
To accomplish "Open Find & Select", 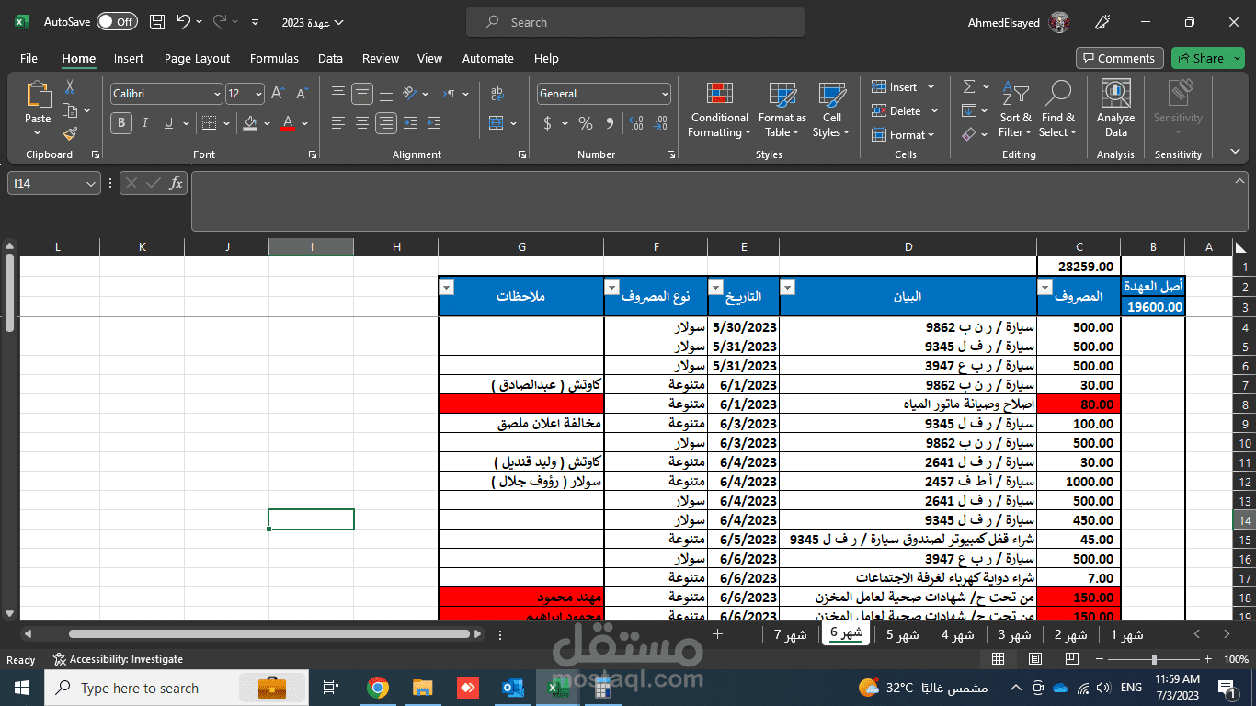I will tap(1057, 109).
